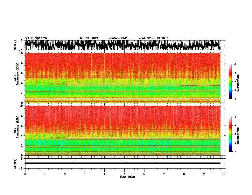Click the station=KAP label
Image resolution: width=252 pixels, height=195 pixels.
tap(118, 38)
